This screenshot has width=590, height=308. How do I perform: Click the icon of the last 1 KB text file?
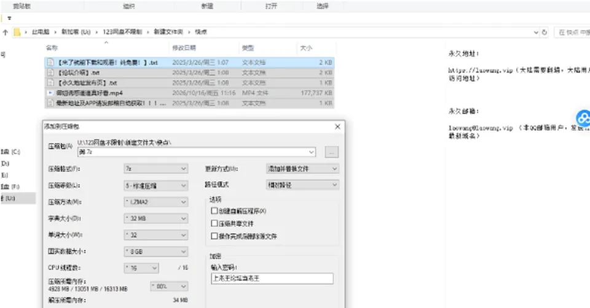(x=50, y=103)
